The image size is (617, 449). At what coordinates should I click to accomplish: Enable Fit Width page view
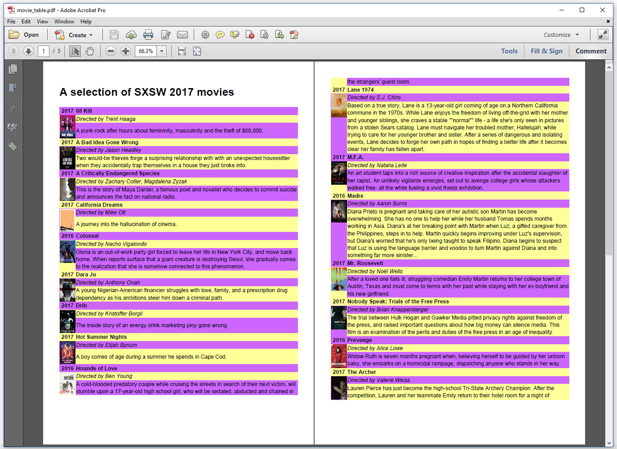[182, 51]
